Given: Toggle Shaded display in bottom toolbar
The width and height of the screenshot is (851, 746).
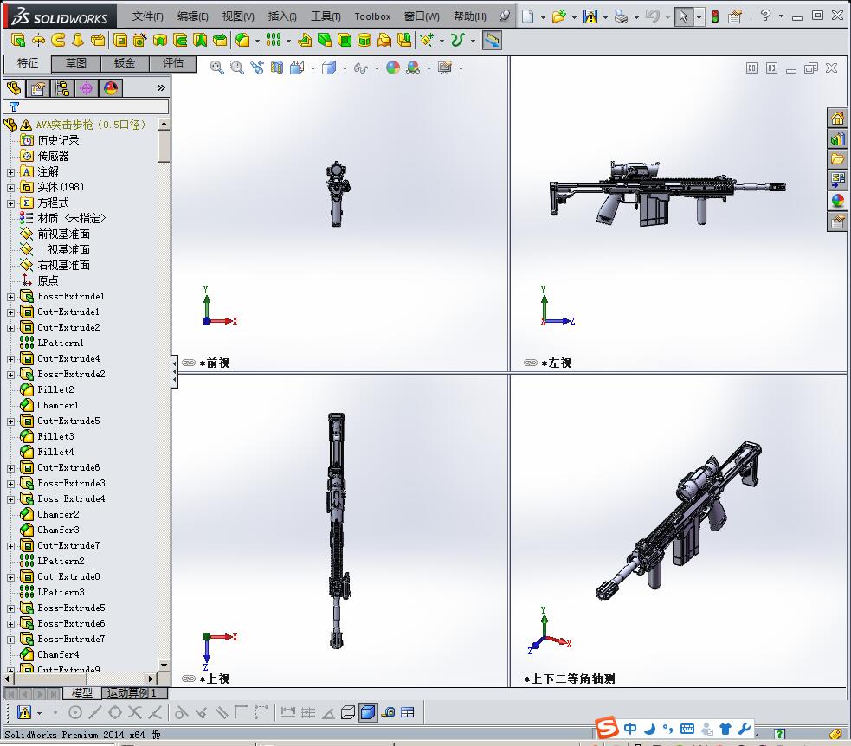Looking at the screenshot, I should pyautogui.click(x=368, y=712).
